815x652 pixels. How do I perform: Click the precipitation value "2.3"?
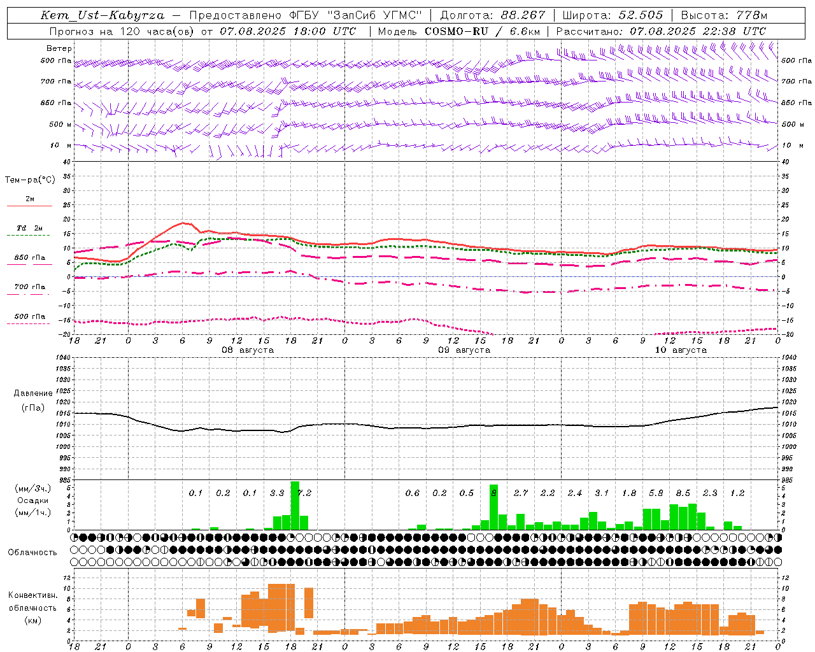[710, 493]
